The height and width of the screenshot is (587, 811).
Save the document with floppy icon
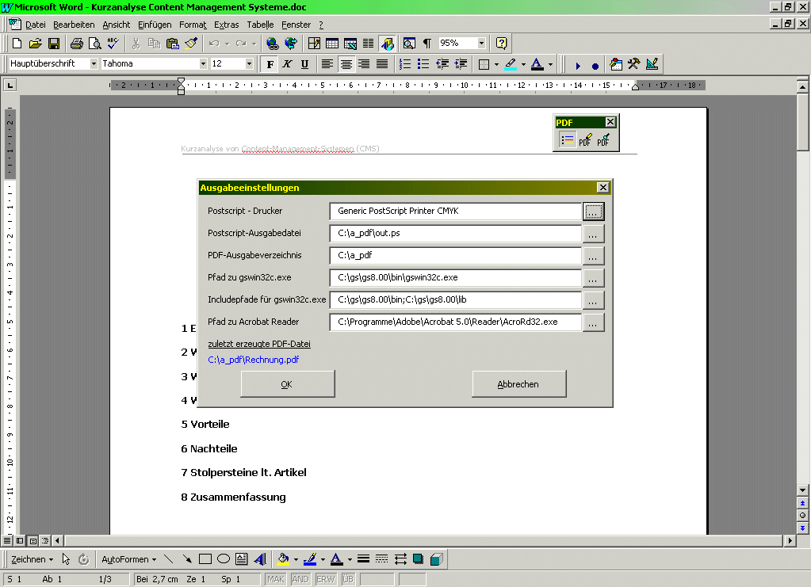click(54, 44)
